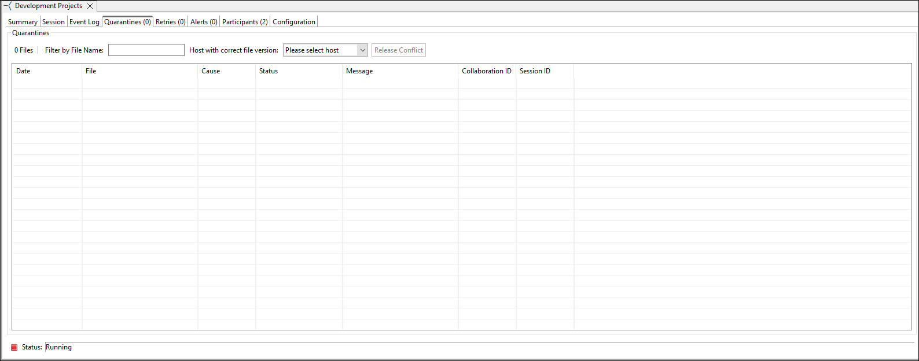Expand the Please select host dropdown
The height and width of the screenshot is (361, 919).
point(325,50)
